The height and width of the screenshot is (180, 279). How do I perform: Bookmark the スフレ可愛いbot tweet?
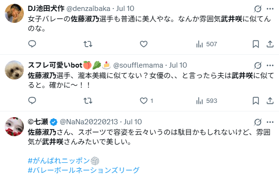[x=256, y=101]
